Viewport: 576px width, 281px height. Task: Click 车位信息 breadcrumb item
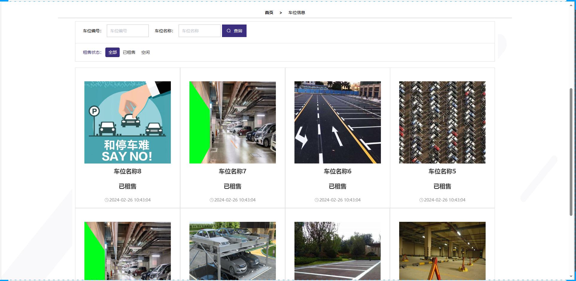click(x=297, y=13)
